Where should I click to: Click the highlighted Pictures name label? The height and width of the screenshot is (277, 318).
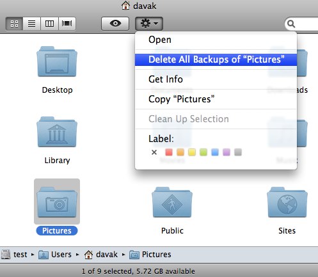pyautogui.click(x=57, y=231)
